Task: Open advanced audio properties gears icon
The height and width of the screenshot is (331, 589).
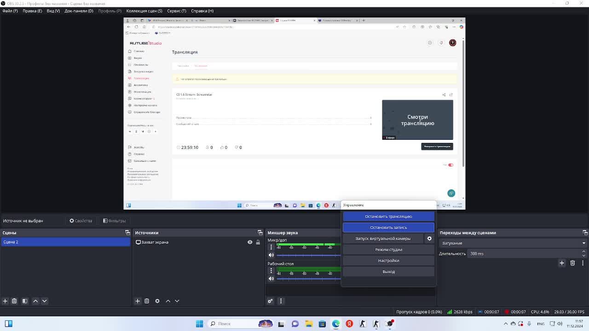Action: click(x=270, y=301)
